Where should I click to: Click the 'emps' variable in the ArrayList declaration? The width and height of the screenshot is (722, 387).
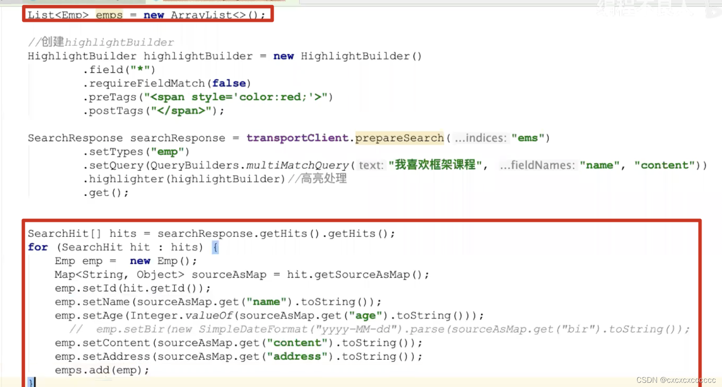coord(109,15)
